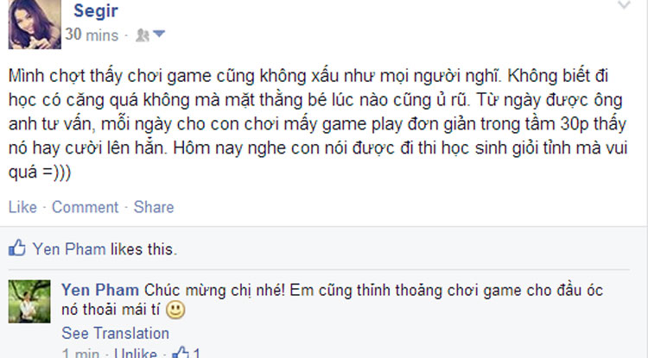
Task: Click the friends audience icon
Action: click(x=143, y=35)
